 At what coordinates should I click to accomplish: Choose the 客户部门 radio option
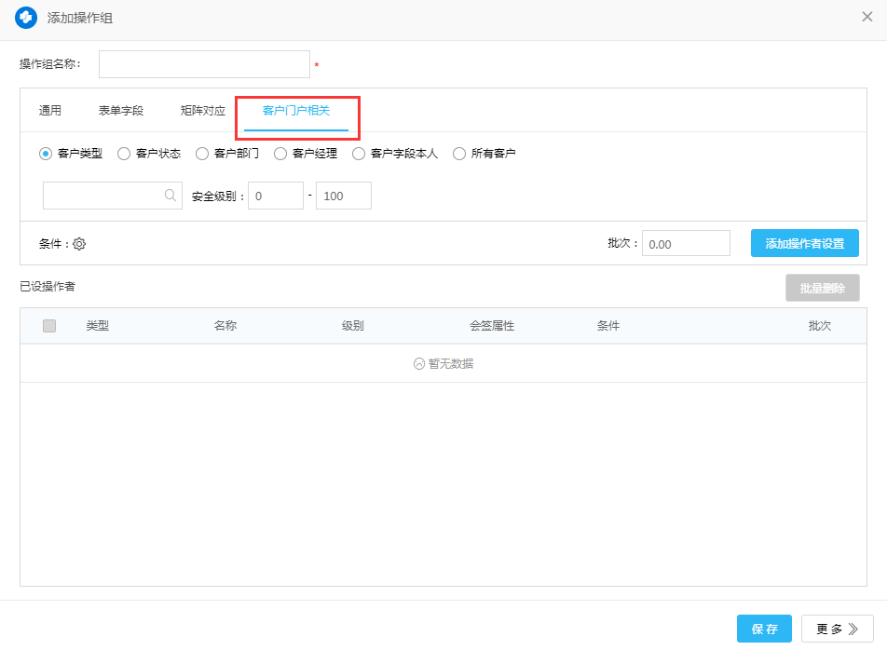(202, 154)
